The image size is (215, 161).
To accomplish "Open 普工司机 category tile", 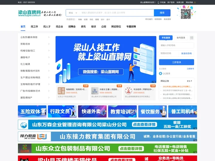I will [183, 112].
